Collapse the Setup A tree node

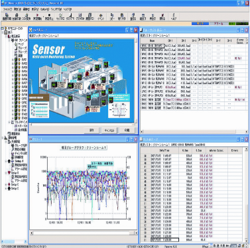pyautogui.click(x=6, y=161)
